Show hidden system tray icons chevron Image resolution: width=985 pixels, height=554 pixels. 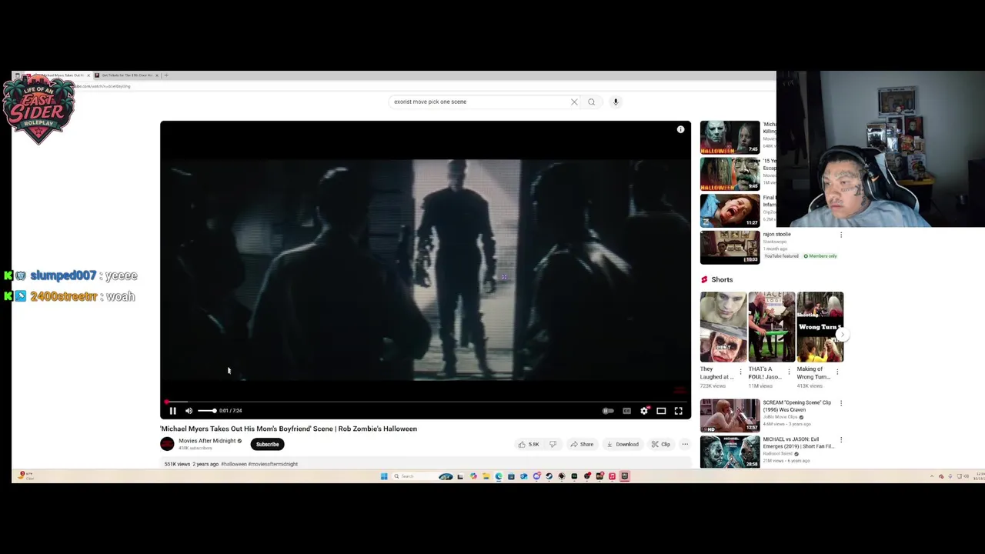(x=932, y=476)
